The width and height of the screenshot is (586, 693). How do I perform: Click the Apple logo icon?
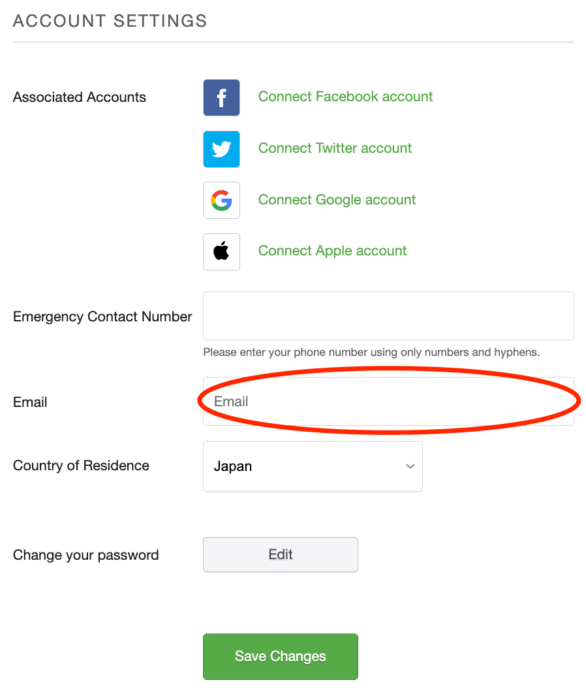pyautogui.click(x=221, y=251)
